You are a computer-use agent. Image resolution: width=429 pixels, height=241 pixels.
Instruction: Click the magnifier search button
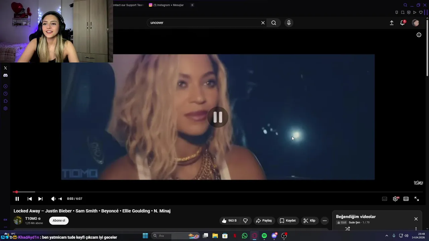point(274,23)
